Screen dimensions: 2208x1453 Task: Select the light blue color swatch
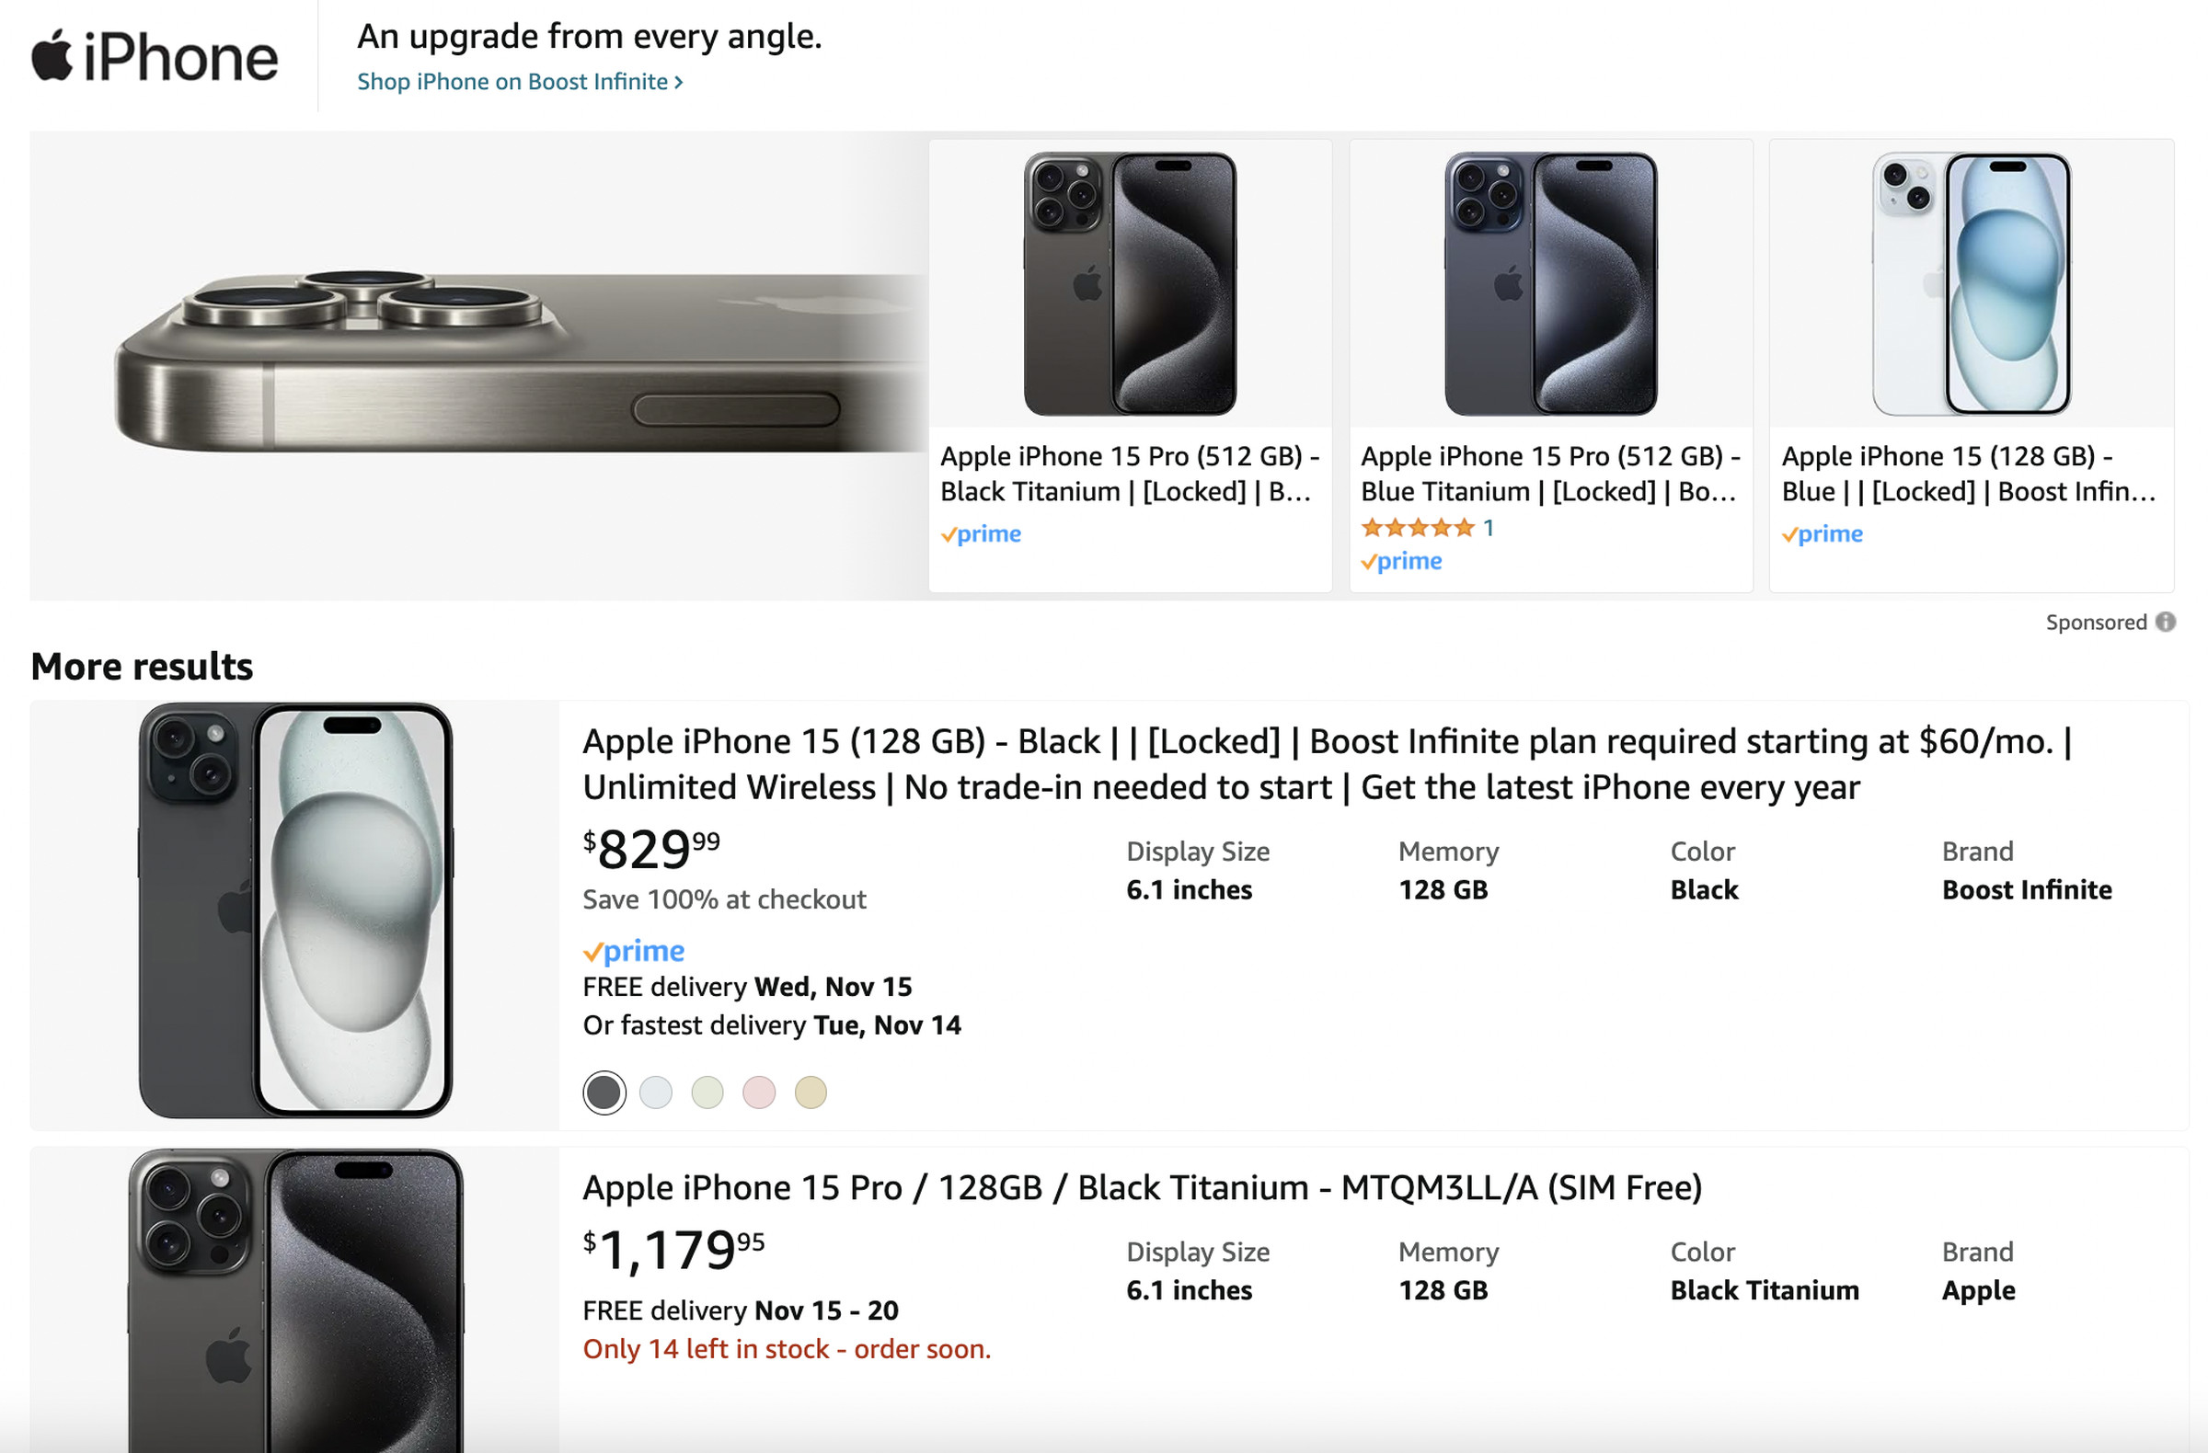point(656,1093)
